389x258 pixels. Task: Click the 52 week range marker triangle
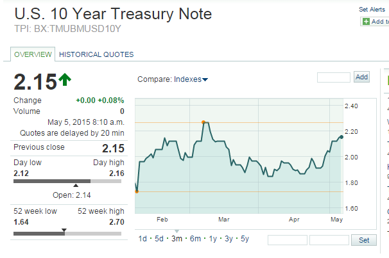tap(64, 230)
